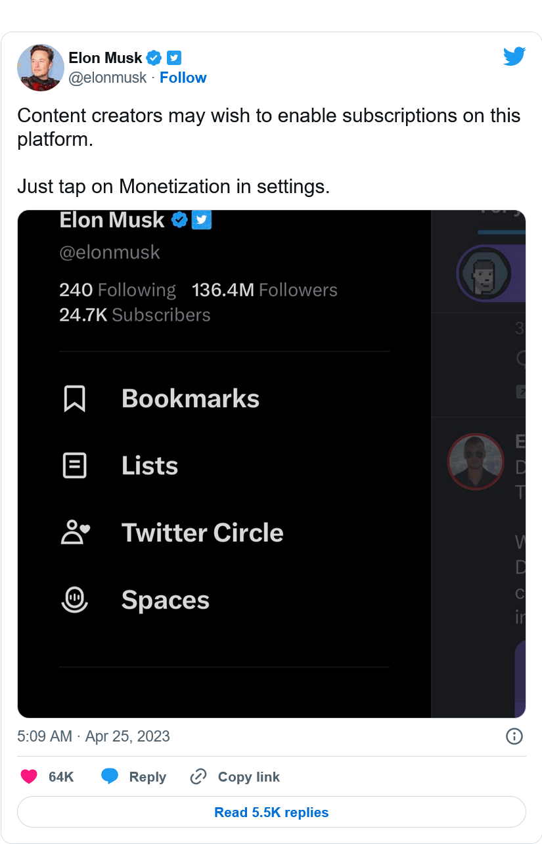Click the Copy link text

click(x=248, y=777)
